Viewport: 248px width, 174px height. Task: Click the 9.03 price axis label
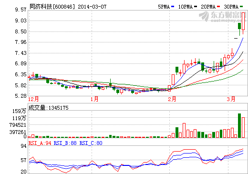pos(21,20)
